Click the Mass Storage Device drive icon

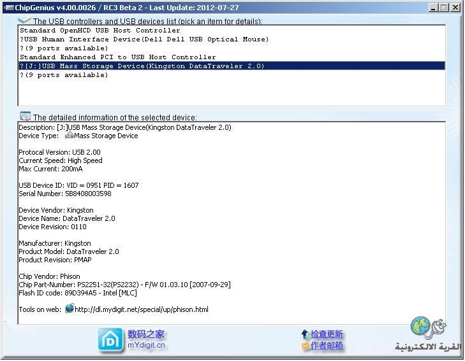69,136
